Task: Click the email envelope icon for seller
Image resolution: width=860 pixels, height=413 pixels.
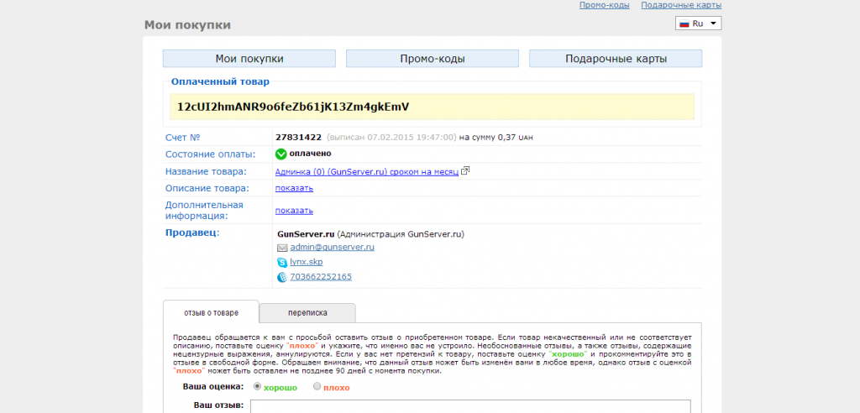Action: (x=282, y=248)
